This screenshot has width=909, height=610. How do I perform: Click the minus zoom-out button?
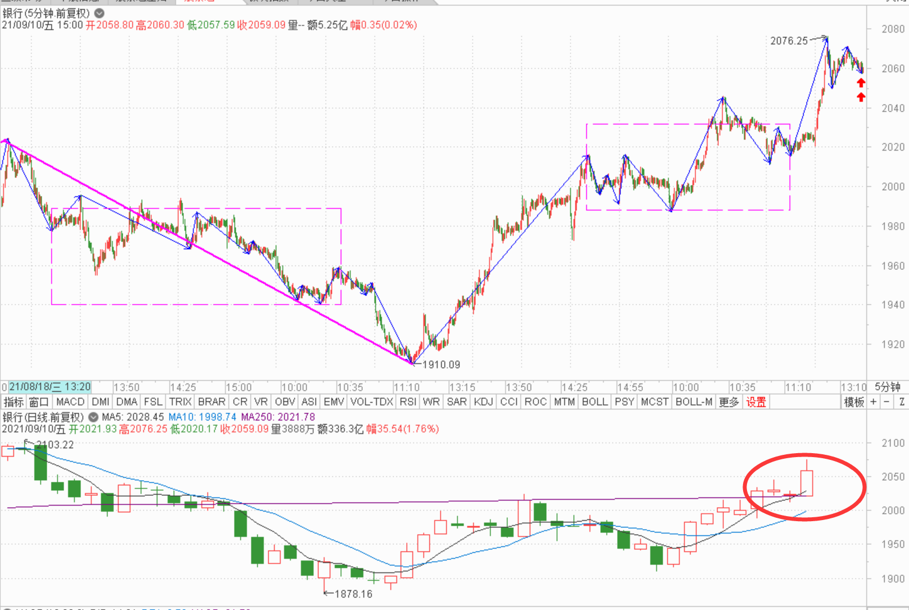click(886, 402)
